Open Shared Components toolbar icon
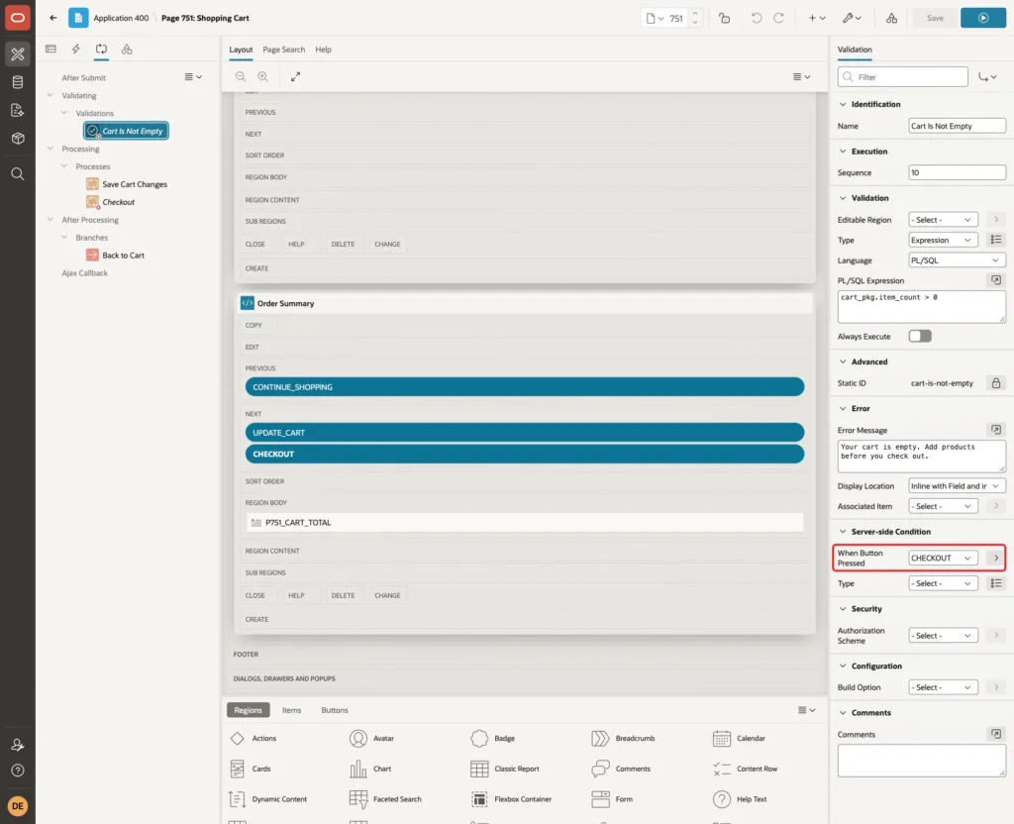The width and height of the screenshot is (1014, 824). pyautogui.click(x=891, y=18)
